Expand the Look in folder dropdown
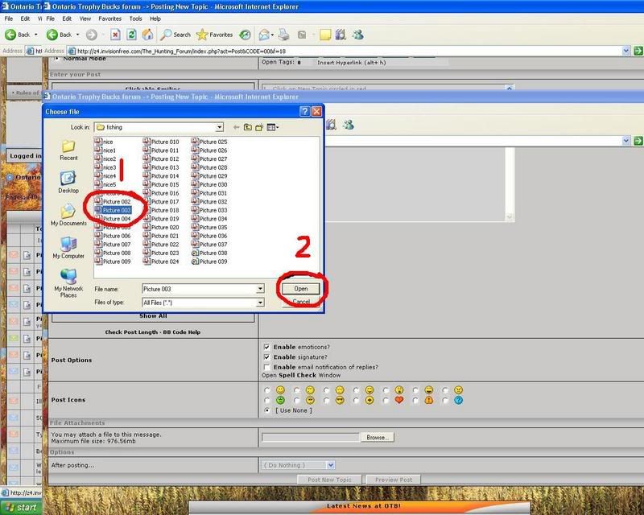This screenshot has height=515, width=644. pyautogui.click(x=220, y=127)
